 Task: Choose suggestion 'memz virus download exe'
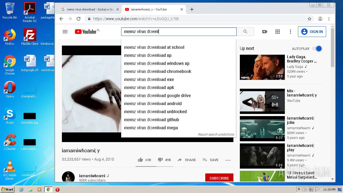point(178,79)
